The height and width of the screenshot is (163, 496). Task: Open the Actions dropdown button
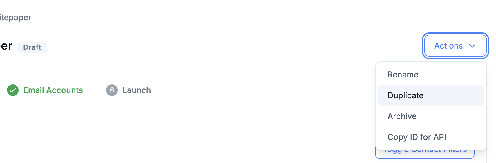455,46
